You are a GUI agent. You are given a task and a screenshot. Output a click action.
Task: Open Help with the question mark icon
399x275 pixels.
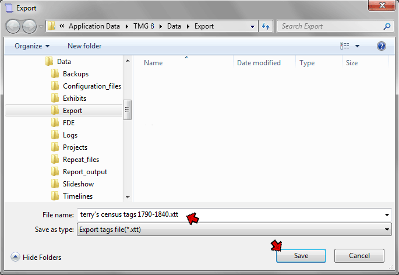pyautogui.click(x=381, y=46)
